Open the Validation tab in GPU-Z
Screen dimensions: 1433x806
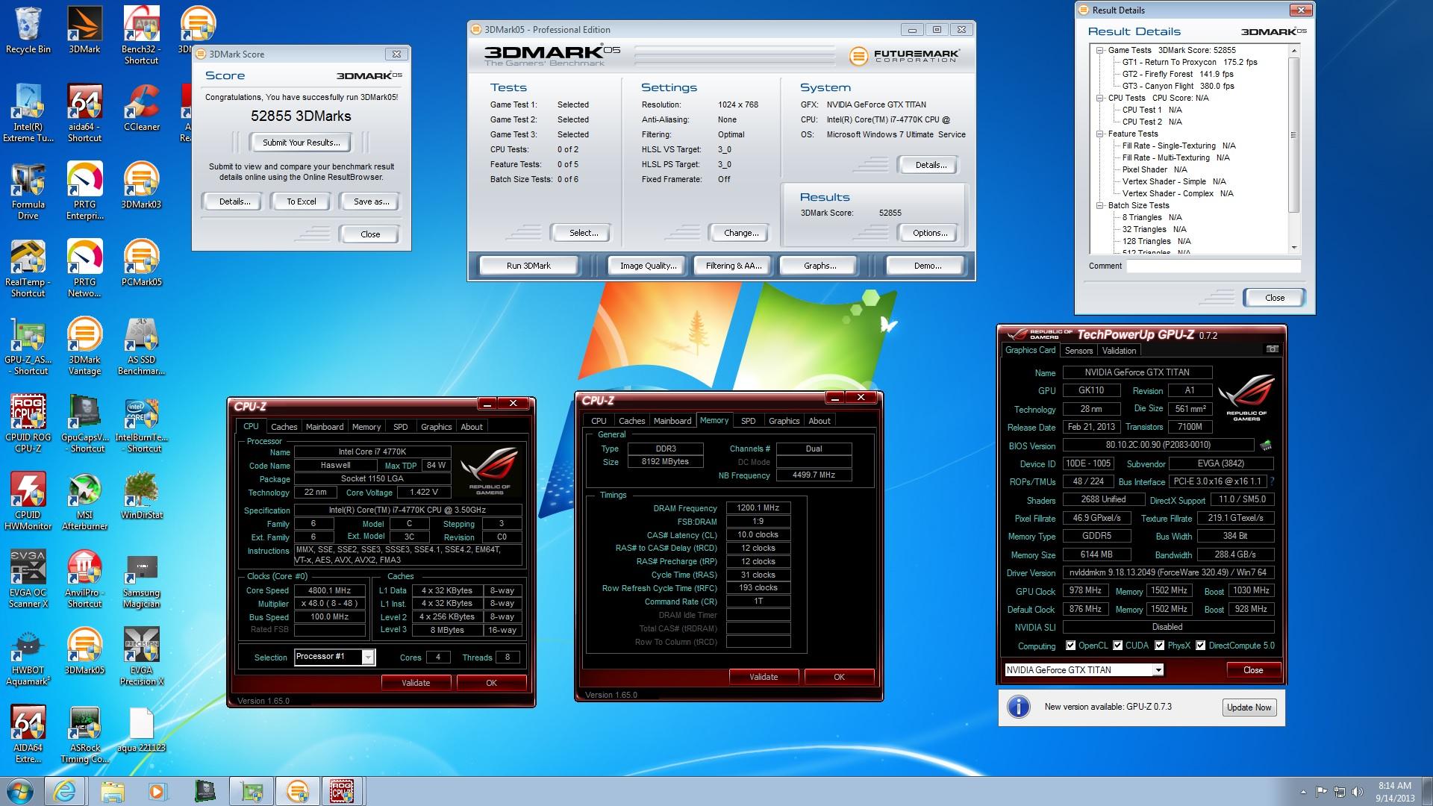(x=1119, y=351)
